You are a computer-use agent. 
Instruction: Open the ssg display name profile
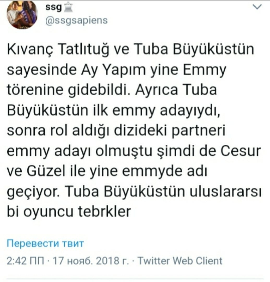[x=53, y=8]
